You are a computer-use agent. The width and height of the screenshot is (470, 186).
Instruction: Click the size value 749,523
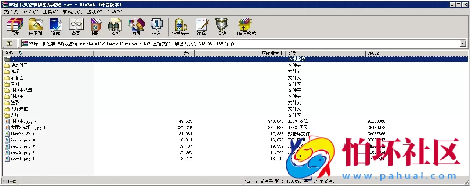[184, 121]
